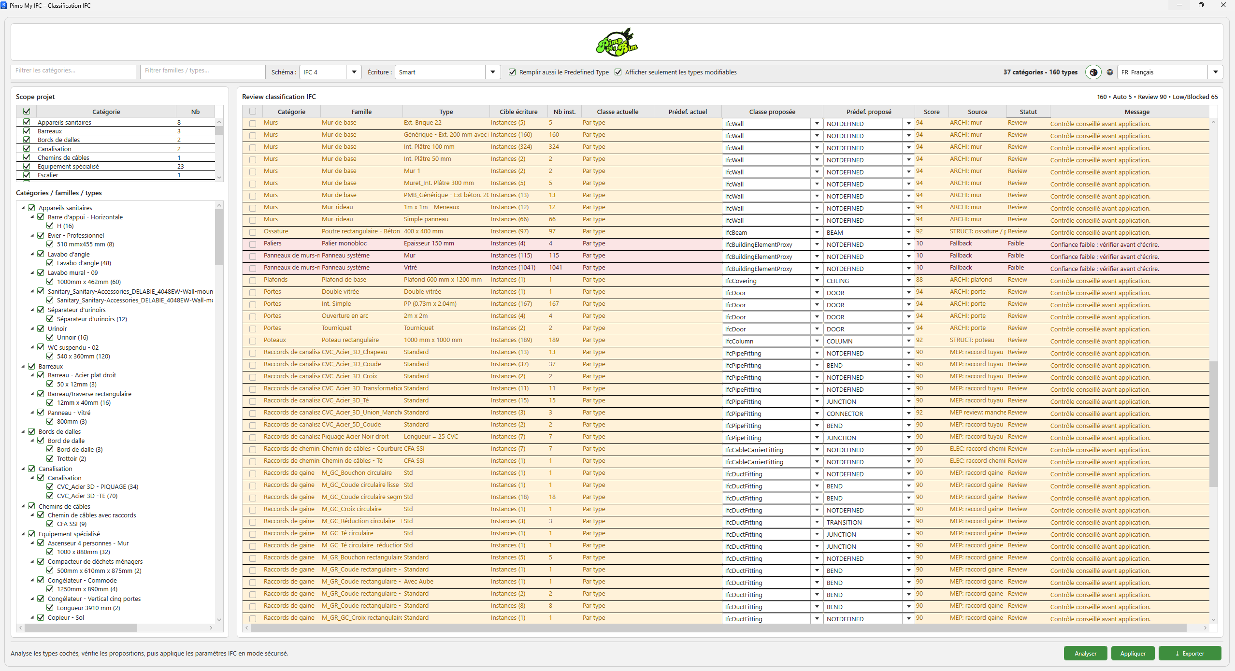This screenshot has width=1235, height=671.
Task: Toggle 'Remplir aussi le Predefined Type' checkbox
Action: 512,72
